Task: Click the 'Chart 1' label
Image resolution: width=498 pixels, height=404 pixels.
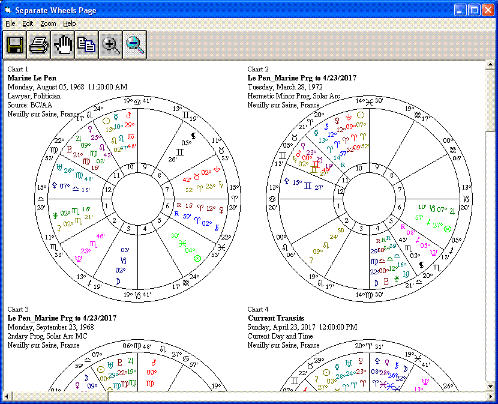Action: point(18,69)
